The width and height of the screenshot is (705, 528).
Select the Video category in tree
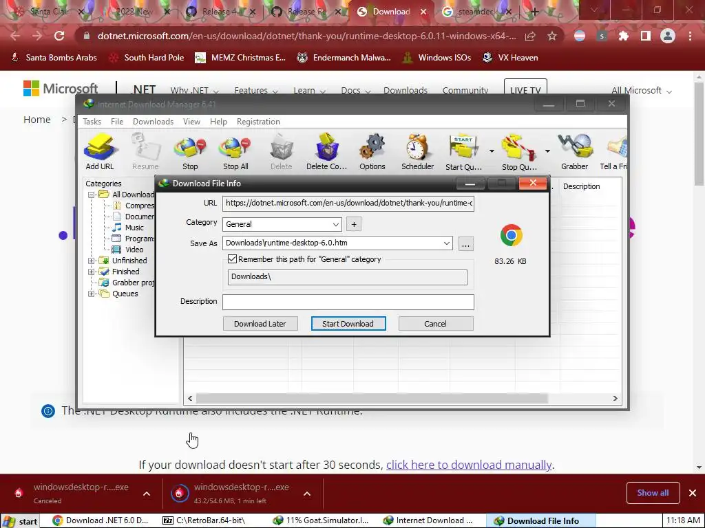pyautogui.click(x=134, y=250)
